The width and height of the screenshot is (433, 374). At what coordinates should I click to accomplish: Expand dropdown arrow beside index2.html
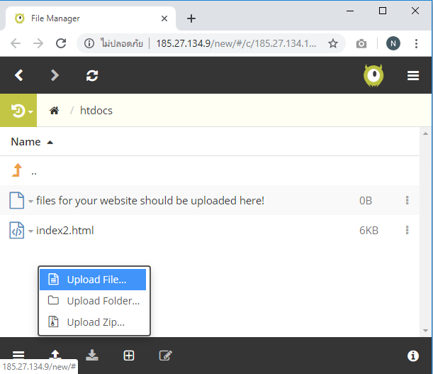[x=31, y=231]
